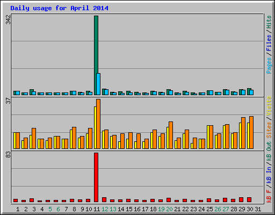Select the green Hits bar for day 3
275x215 pixels.
point(31,92)
